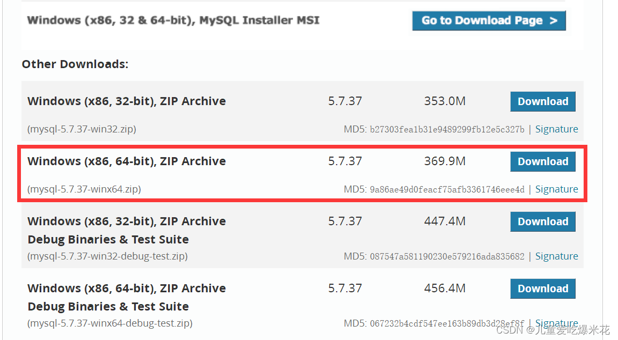View Signature for the winx64-debug-test.zip file
This screenshot has height=340, width=618.
[556, 323]
